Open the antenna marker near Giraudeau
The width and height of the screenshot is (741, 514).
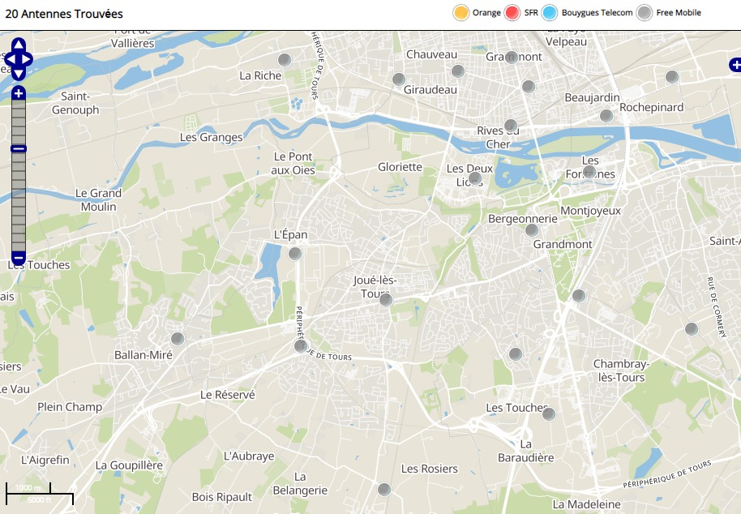pyautogui.click(x=399, y=79)
